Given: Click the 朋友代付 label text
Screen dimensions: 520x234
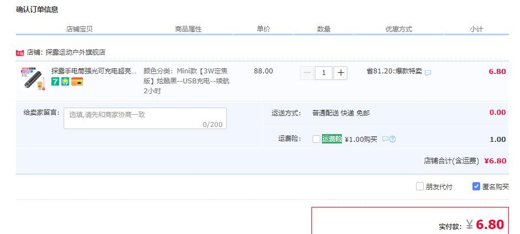Looking at the screenshot, I should pyautogui.click(x=439, y=187).
